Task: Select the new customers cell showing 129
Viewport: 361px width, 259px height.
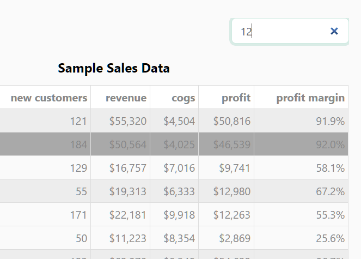Action: 78,168
